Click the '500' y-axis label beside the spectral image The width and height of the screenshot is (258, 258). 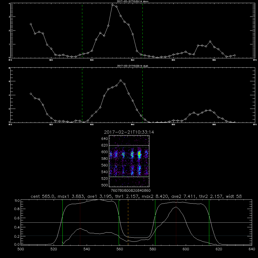coord(105,185)
